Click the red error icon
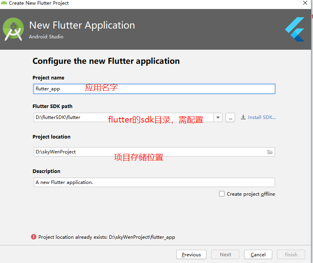313x263 pixels. 34,237
